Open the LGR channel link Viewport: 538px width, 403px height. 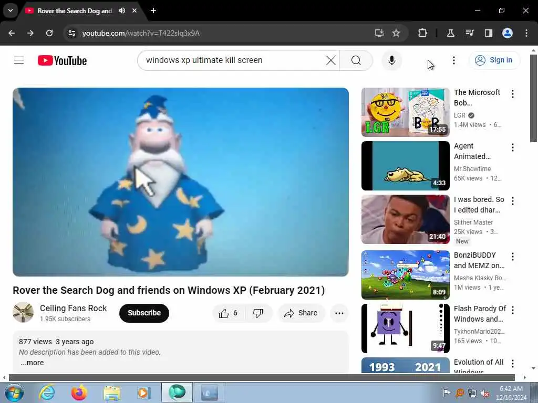tap(459, 115)
